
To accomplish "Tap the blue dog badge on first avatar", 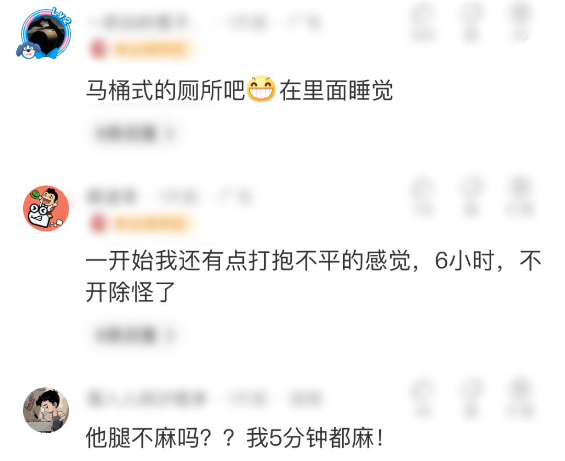I will point(27,50).
